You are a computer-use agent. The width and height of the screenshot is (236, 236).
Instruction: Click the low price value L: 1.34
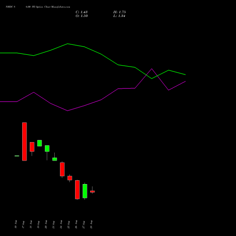pyautogui.click(x=119, y=16)
